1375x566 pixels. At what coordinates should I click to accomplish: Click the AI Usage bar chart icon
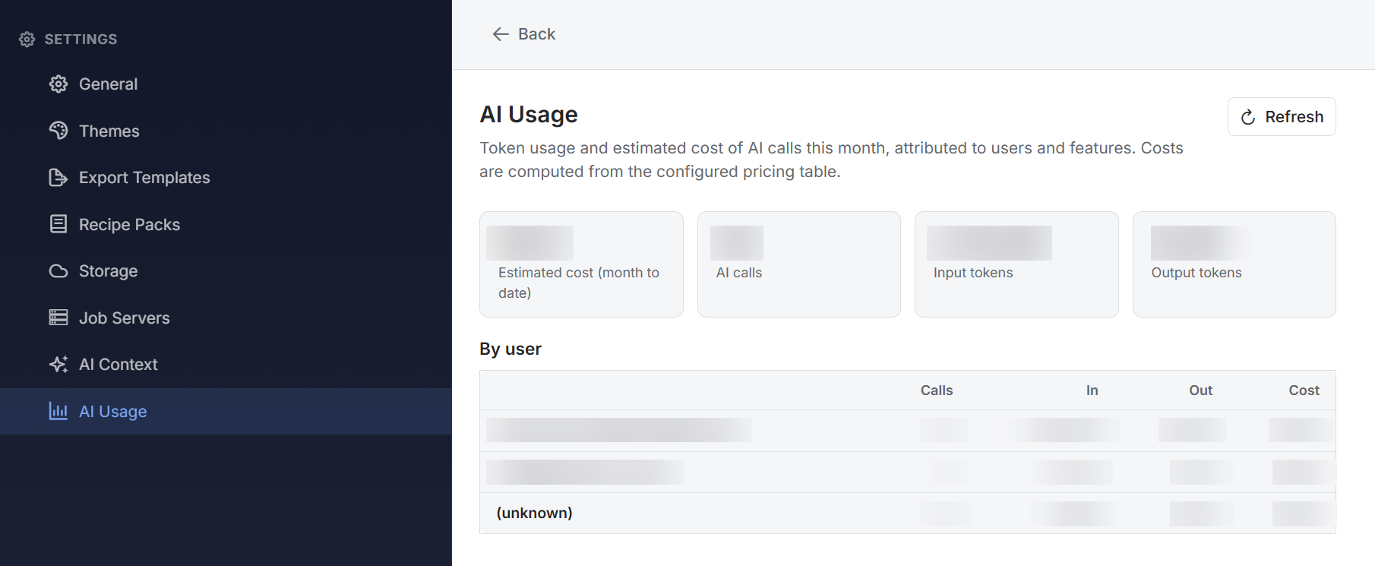click(58, 411)
